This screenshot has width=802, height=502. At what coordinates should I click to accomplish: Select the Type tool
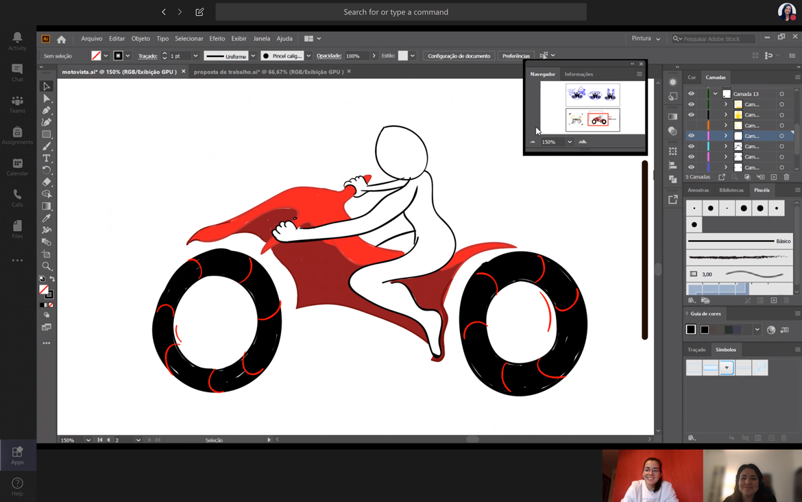(x=47, y=158)
